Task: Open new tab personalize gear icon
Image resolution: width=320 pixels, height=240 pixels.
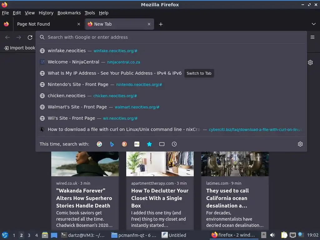Action: 310,62
